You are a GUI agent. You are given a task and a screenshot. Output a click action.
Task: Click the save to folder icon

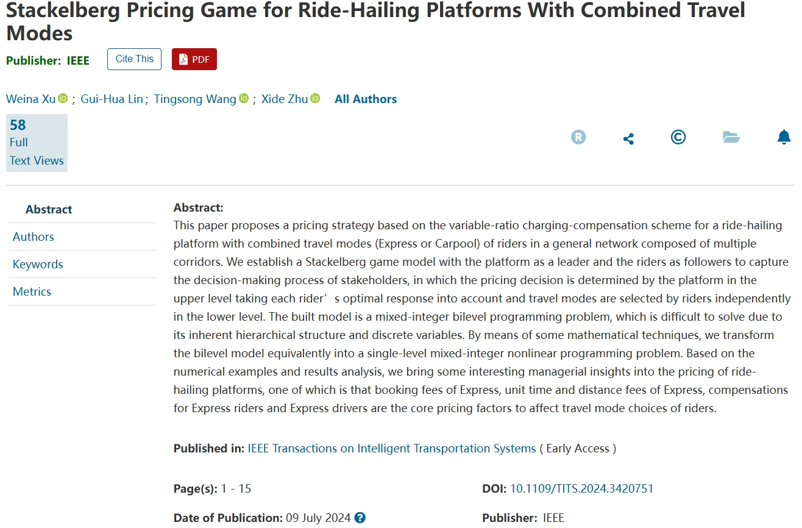click(x=731, y=137)
